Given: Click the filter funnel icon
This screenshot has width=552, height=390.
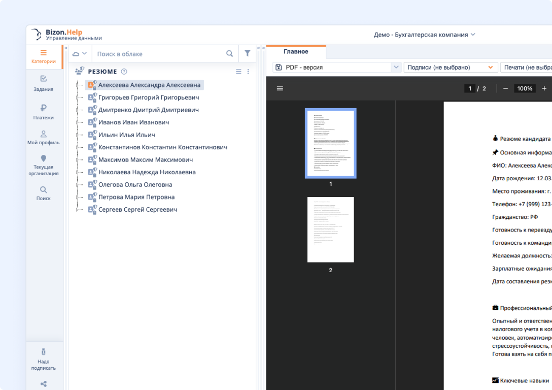Looking at the screenshot, I should tap(247, 53).
